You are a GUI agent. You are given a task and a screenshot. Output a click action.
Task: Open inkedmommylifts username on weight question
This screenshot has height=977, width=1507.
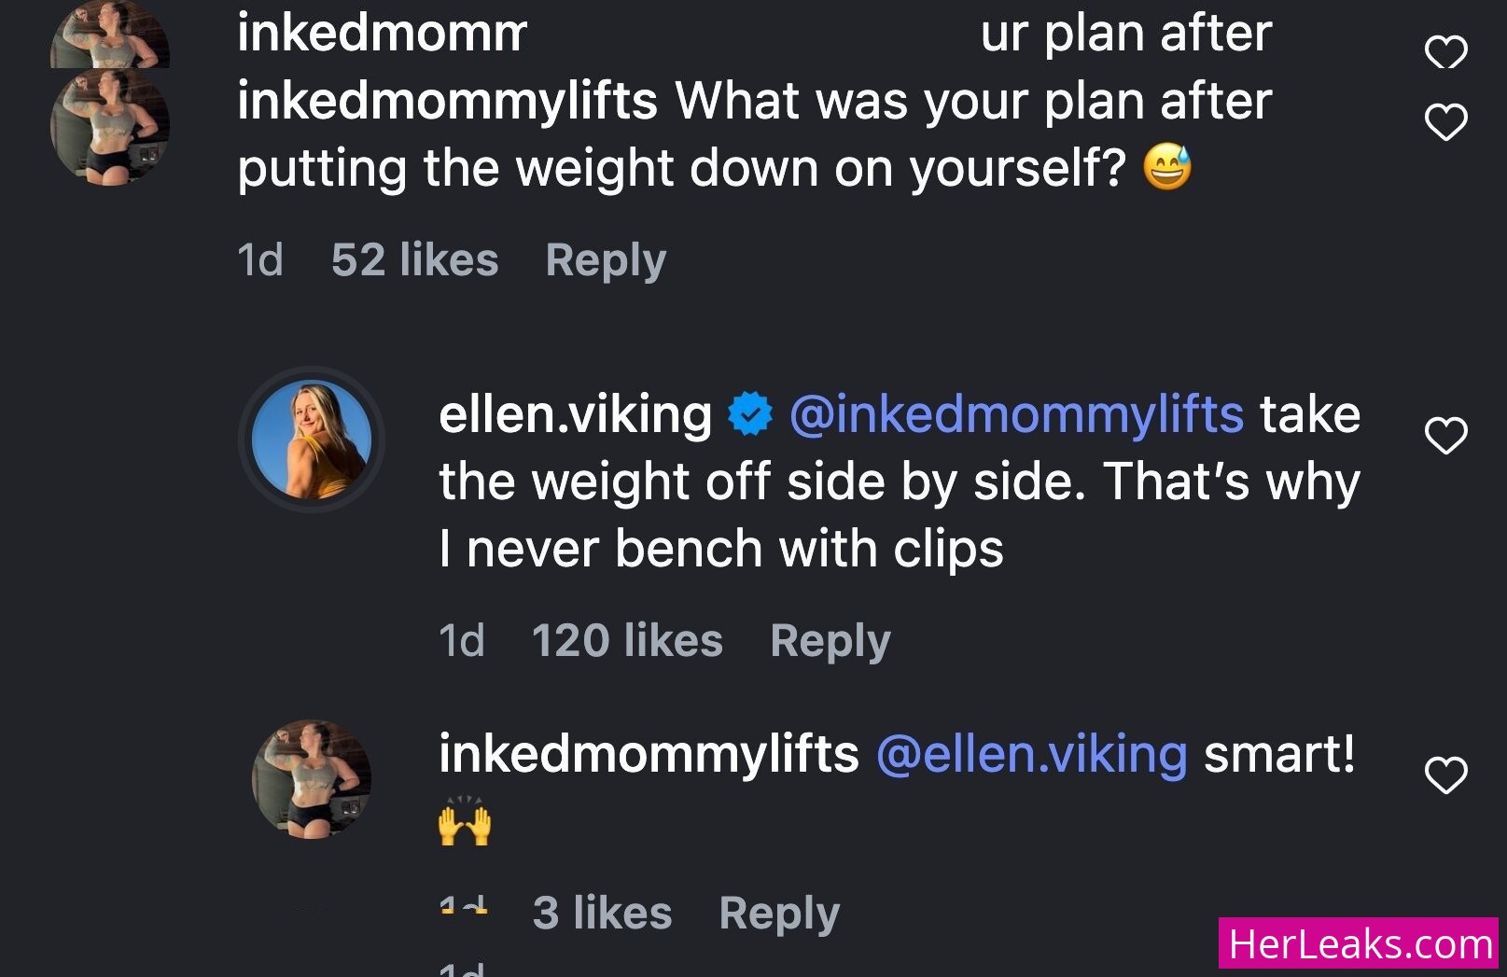point(447,102)
